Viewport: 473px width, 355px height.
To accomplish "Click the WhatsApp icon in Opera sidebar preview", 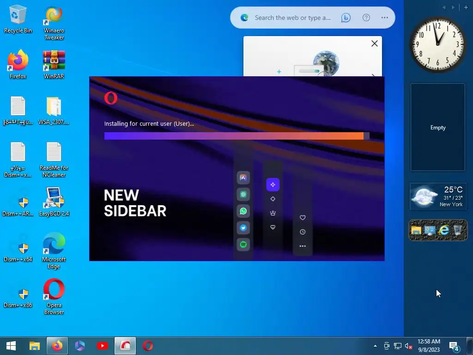I will [243, 211].
